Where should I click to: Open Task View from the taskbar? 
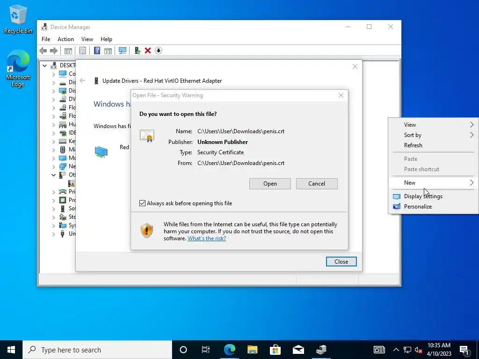point(206,350)
